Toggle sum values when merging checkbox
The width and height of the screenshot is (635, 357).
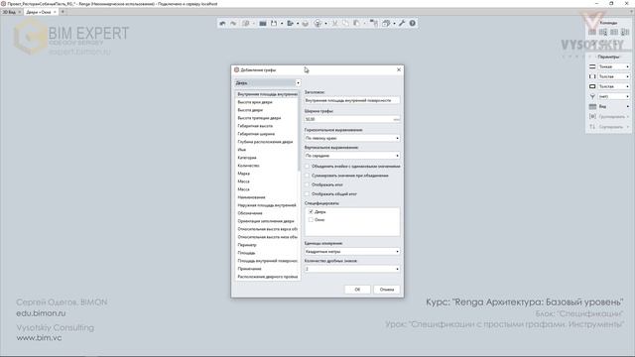tap(308, 176)
